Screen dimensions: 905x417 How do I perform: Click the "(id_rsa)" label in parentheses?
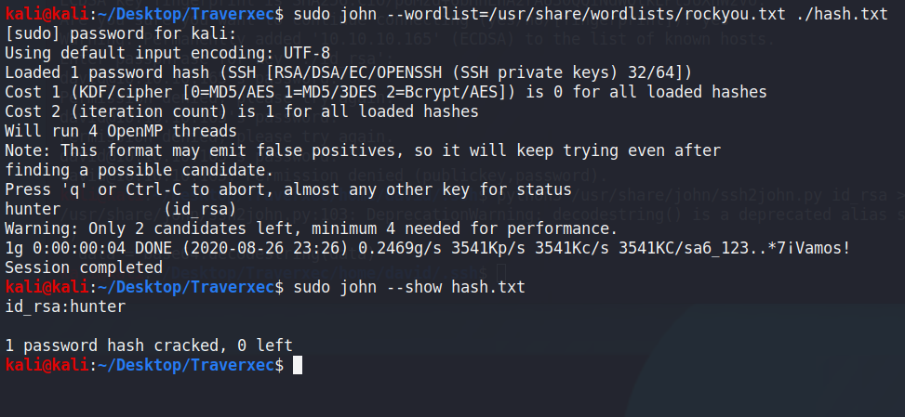(199, 209)
